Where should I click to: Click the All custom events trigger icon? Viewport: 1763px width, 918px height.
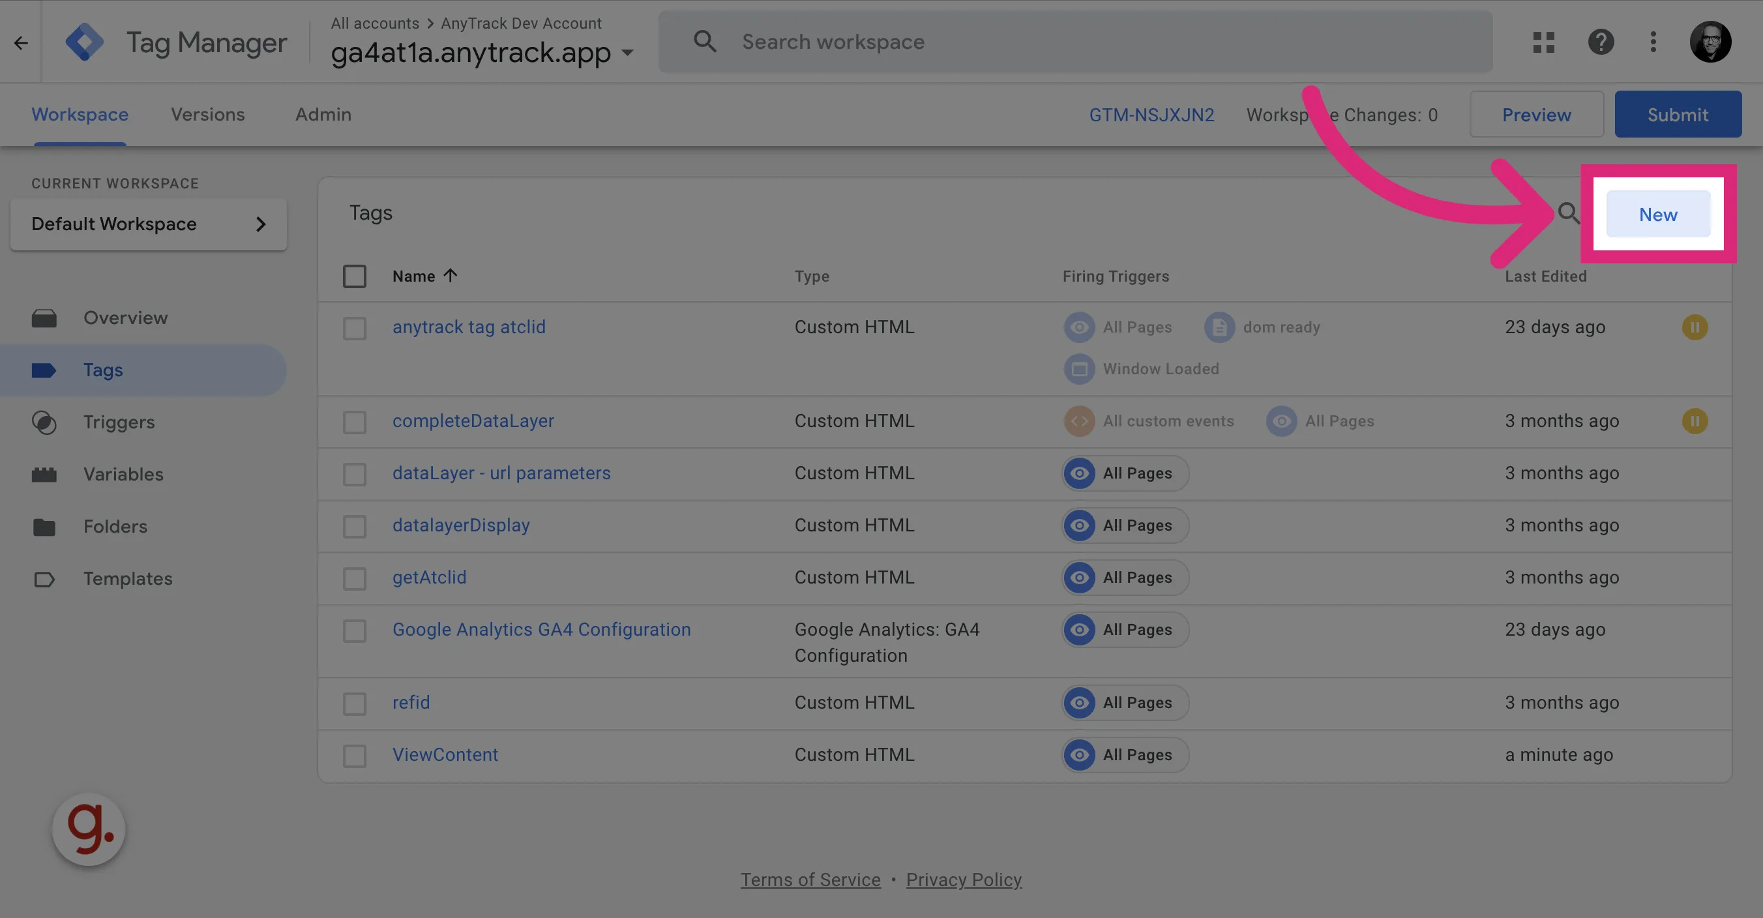pyautogui.click(x=1079, y=421)
